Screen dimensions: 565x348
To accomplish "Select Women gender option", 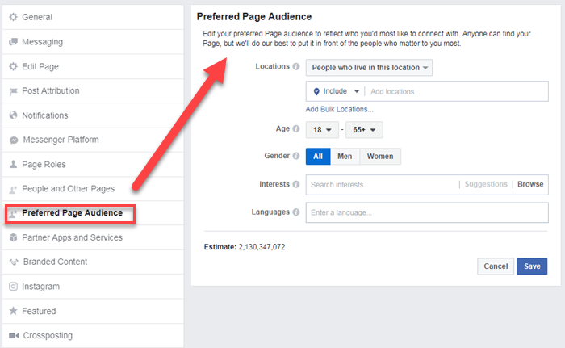I will point(380,157).
